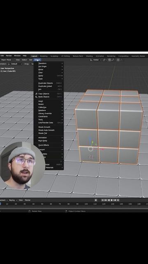
Task: Paste Objects icon entry in Object menu
Action: (x=49, y=97)
